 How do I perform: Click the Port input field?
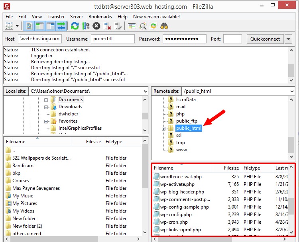pyautogui.click(x=232, y=39)
